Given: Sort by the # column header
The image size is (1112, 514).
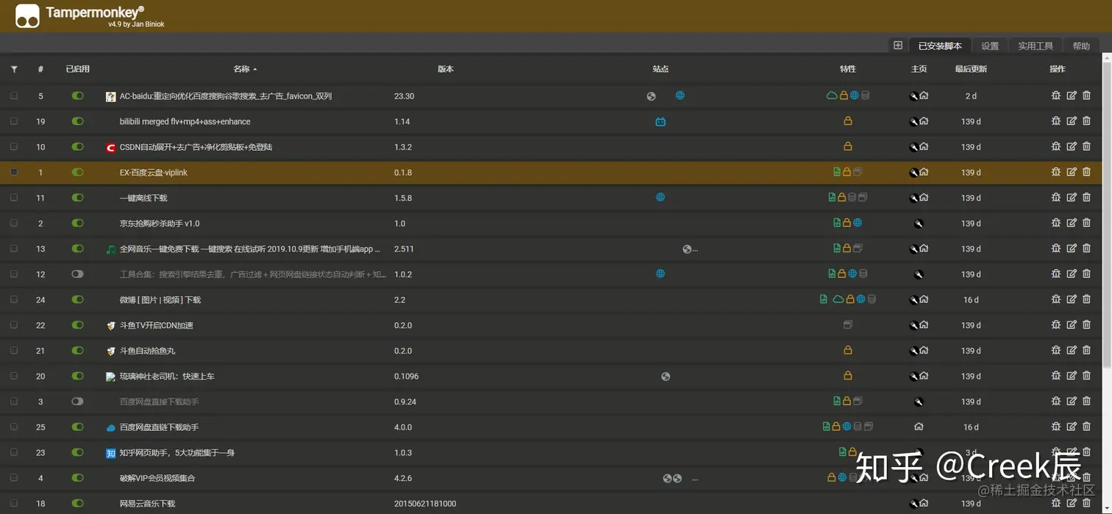Looking at the screenshot, I should click(x=40, y=69).
